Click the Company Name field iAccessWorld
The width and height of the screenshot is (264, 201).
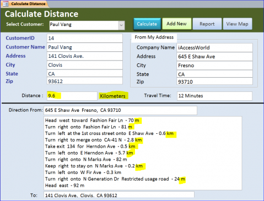pos(214,48)
